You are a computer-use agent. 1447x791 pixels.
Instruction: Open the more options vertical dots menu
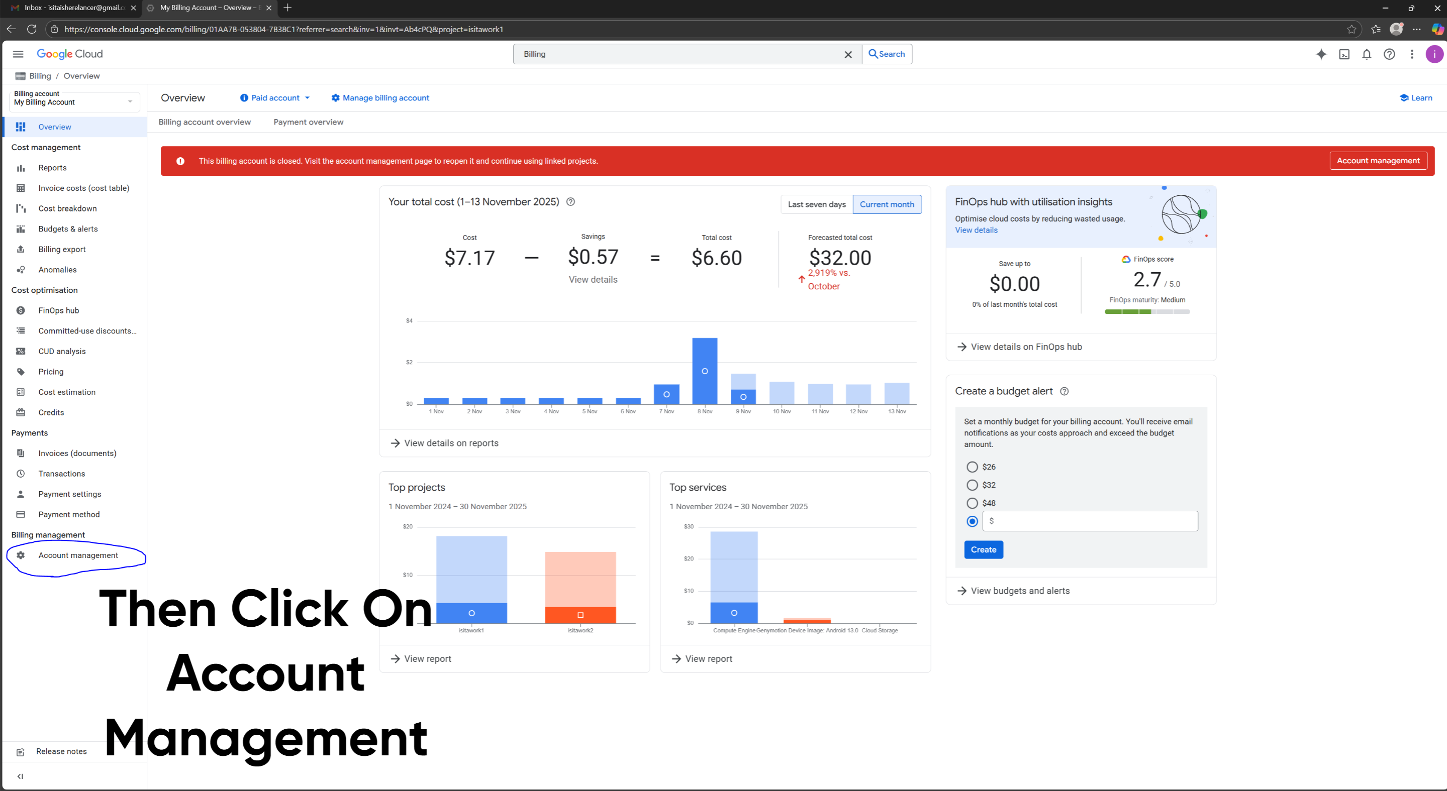[1412, 54]
